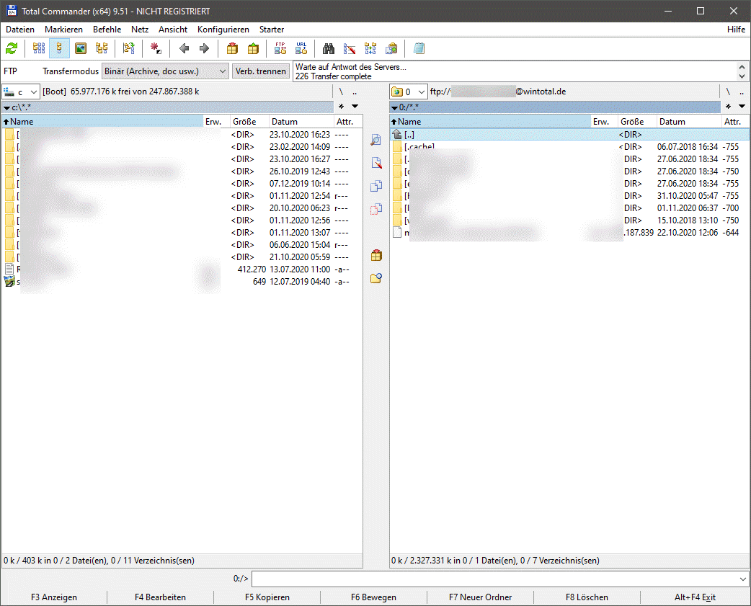Click the Unpack files toolbar icon
Viewport: 751px width, 606px height.
point(253,48)
